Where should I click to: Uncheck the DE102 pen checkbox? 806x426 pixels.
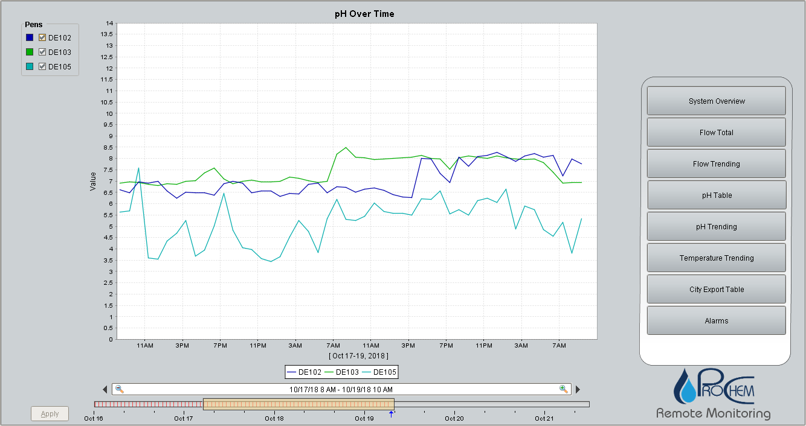pyautogui.click(x=42, y=37)
